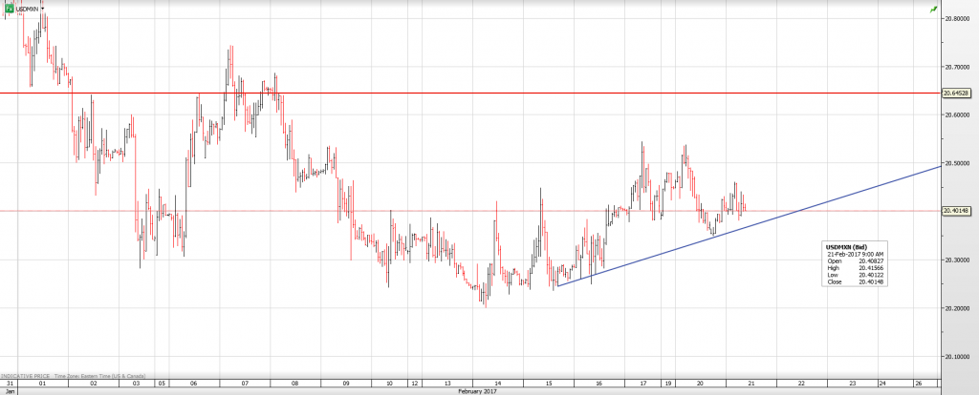Click the 20.64528 resistance price tag
This screenshot has width=979, height=395.
coord(957,94)
